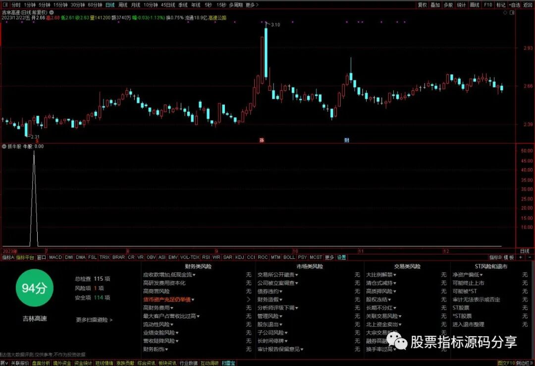Select the BOLL indicator
This screenshot has width=535, height=366.
pyautogui.click(x=289, y=257)
